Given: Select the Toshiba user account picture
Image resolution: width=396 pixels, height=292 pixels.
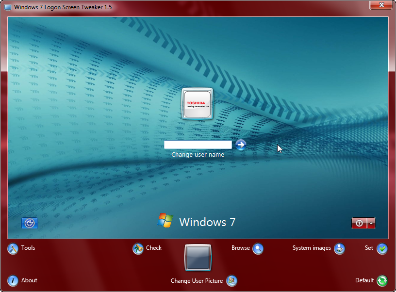Looking at the screenshot, I should coord(197,103).
